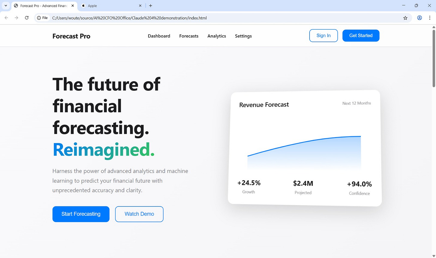Screen dimensions: 436x258
Task: Click the scrollbar up arrow
Action: (434, 27)
